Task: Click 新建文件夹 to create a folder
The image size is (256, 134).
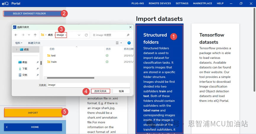Action: pyautogui.click(x=34, y=43)
